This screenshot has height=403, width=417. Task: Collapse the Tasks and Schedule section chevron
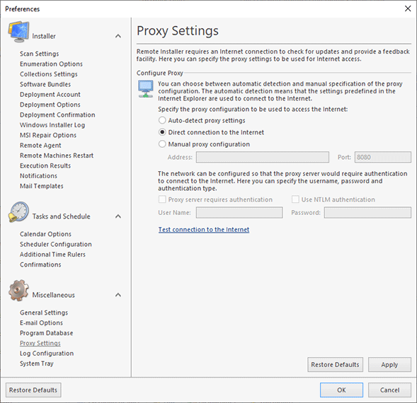[118, 216]
